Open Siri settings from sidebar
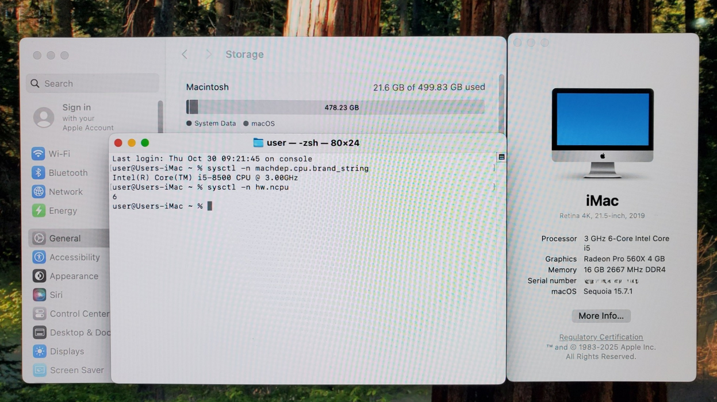 (38, 295)
